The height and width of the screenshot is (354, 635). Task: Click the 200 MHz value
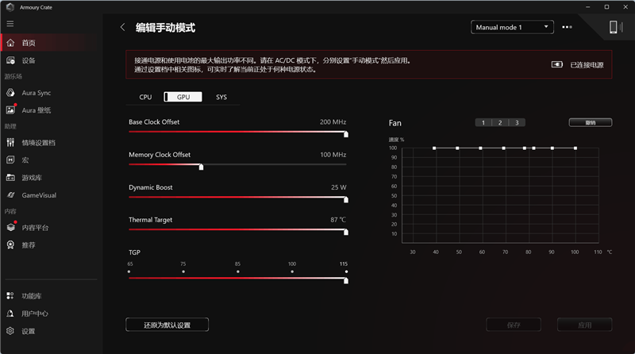[333, 122]
